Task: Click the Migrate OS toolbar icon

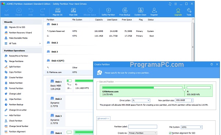Action: 57,12
